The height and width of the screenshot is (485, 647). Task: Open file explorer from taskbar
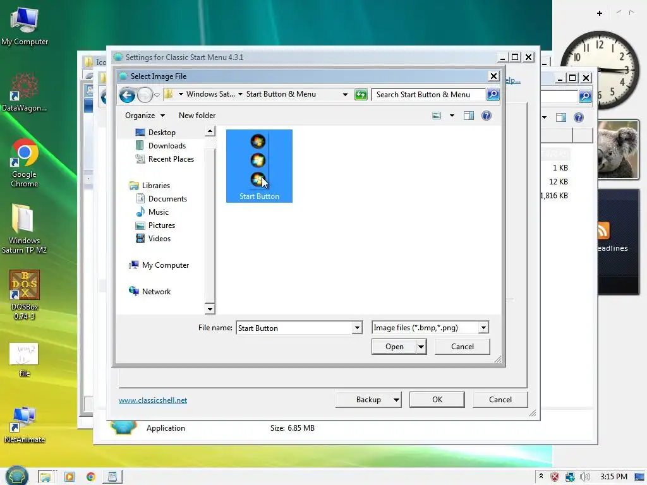(45, 477)
